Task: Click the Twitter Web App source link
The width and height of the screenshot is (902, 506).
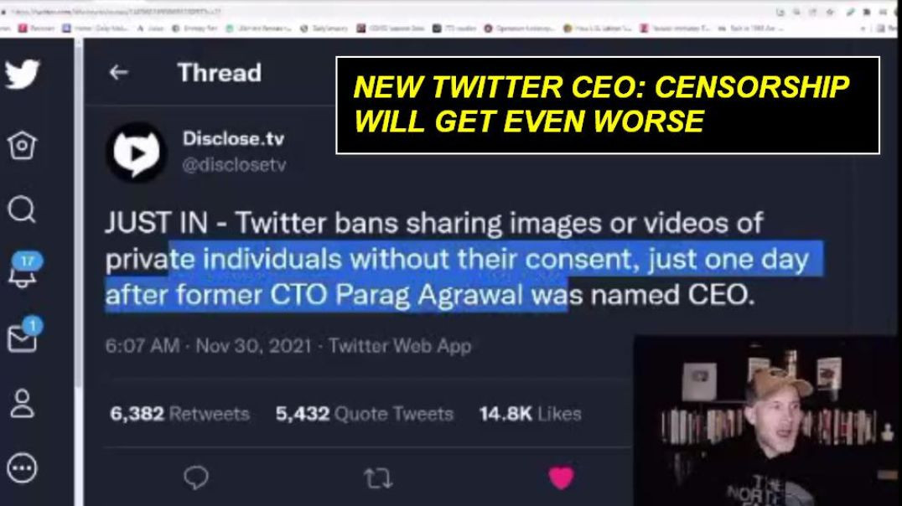Action: point(400,346)
